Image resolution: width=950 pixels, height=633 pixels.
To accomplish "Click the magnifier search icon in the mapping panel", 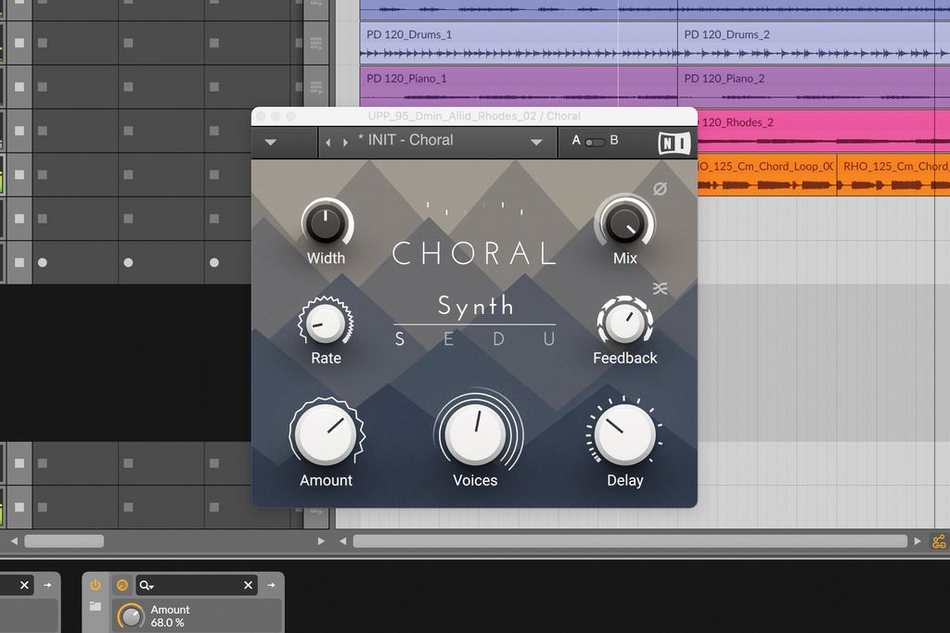I will [x=144, y=585].
